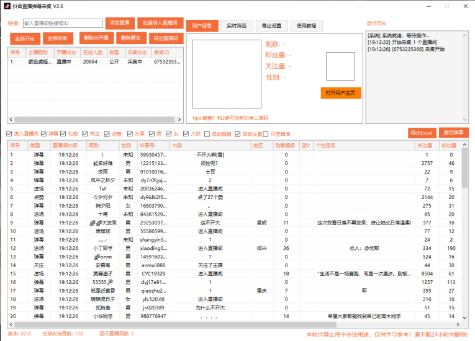
Task: Disable the 自动去重 checkbox
Action: pos(238,134)
